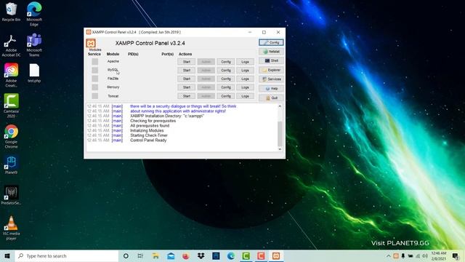Click the Netstat button

[x=271, y=52]
